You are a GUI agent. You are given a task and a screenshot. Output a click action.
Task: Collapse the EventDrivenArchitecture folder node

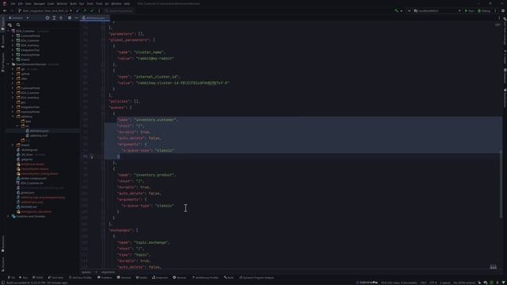pyautogui.click(x=9, y=64)
